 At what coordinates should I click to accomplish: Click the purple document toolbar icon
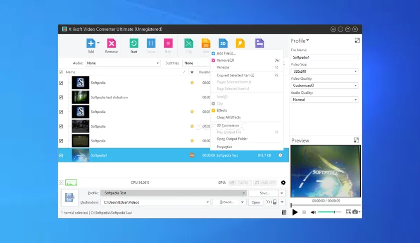(x=260, y=43)
